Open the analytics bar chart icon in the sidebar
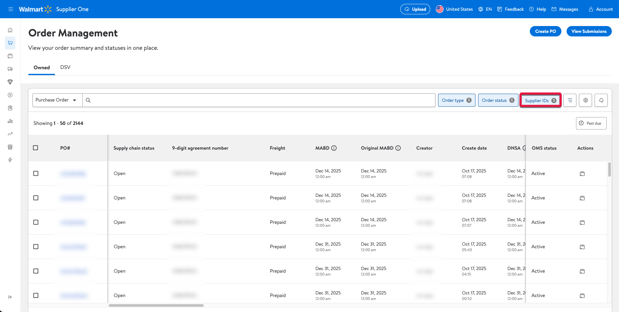619x312 pixels. click(x=10, y=121)
